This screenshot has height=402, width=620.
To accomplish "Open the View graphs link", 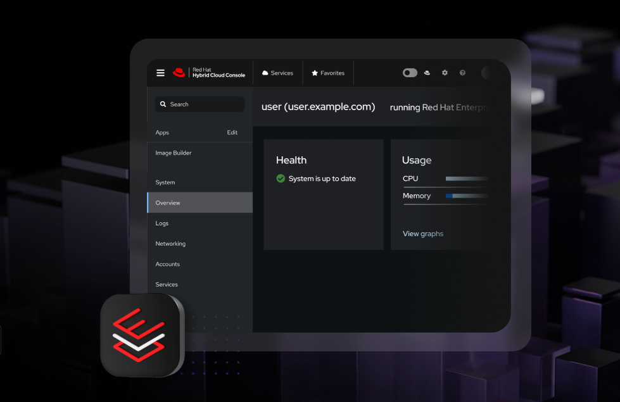I will [x=423, y=234].
